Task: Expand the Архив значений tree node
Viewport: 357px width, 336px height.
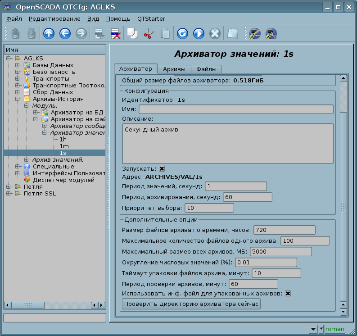Action: [27, 160]
